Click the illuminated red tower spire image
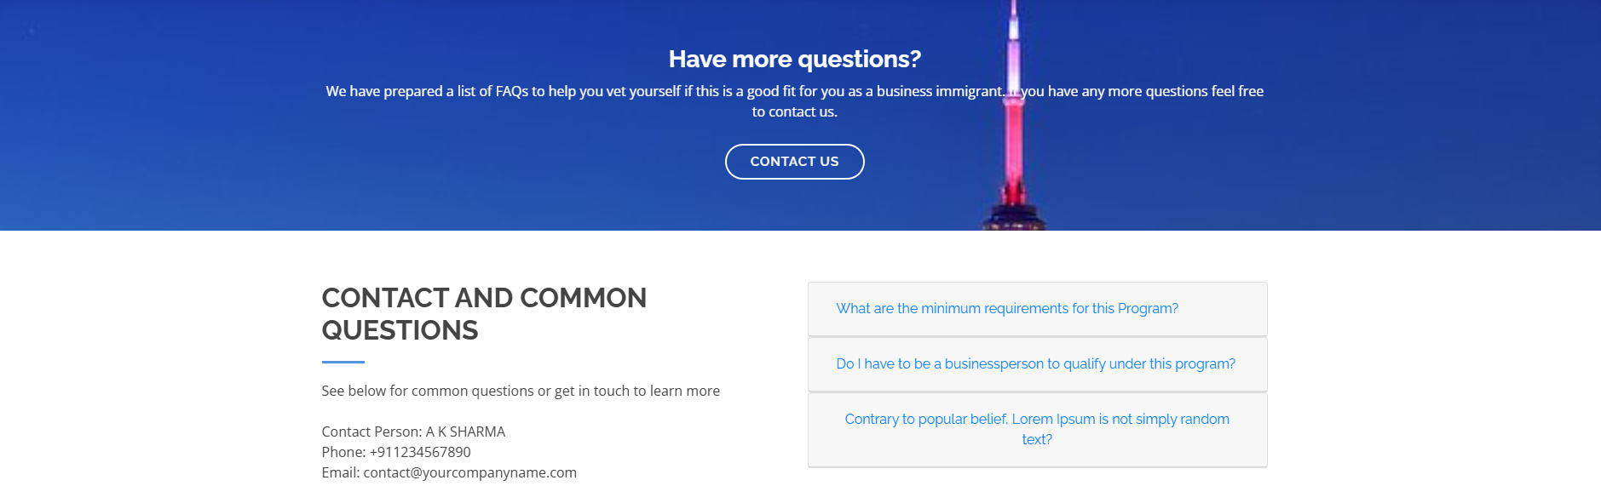The width and height of the screenshot is (1601, 486). [1014, 145]
